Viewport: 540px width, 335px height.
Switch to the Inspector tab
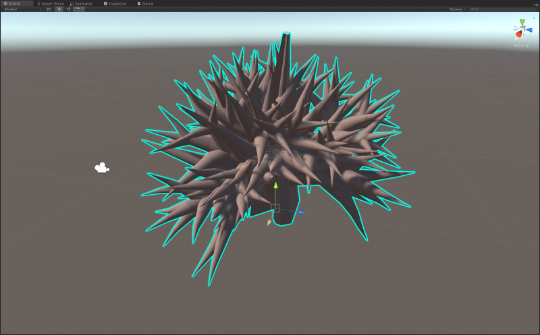pyautogui.click(x=115, y=3)
